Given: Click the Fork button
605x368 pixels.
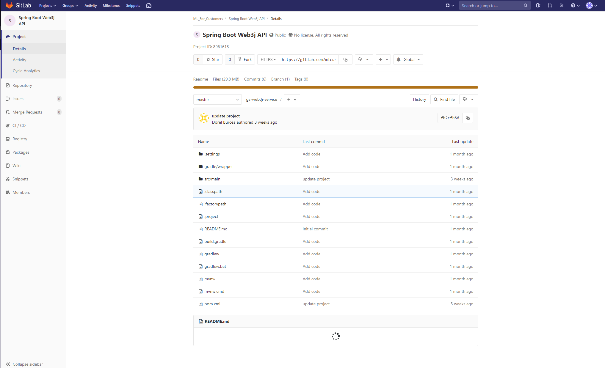Looking at the screenshot, I should click(245, 59).
